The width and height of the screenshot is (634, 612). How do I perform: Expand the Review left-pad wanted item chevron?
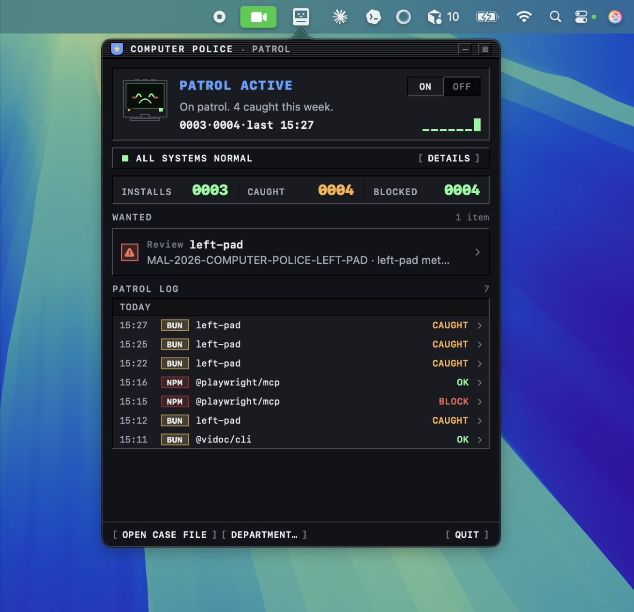pos(478,252)
